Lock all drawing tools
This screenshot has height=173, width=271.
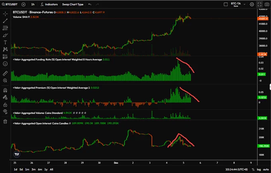click(x=5, y=105)
